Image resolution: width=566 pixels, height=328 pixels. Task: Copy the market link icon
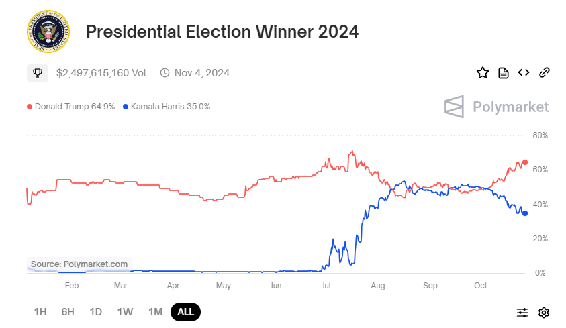[545, 72]
